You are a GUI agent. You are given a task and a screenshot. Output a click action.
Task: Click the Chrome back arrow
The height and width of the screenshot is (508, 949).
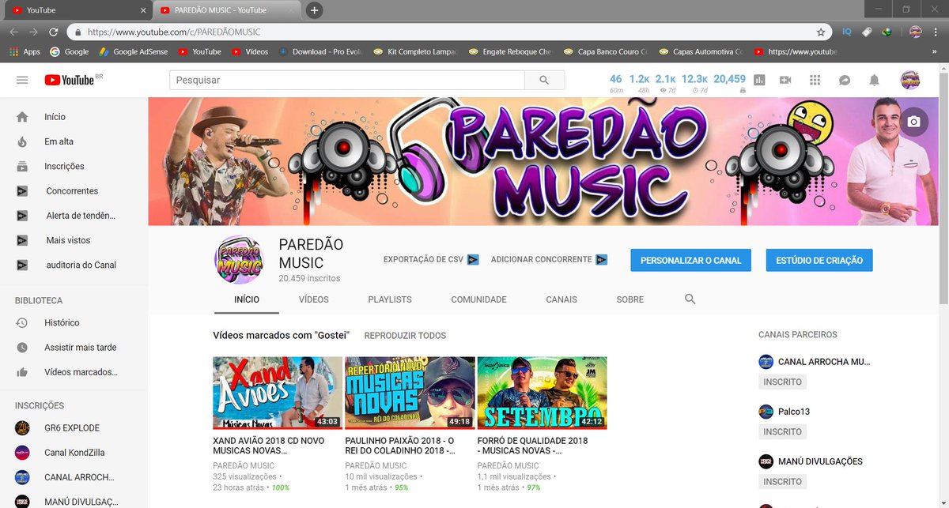13,32
